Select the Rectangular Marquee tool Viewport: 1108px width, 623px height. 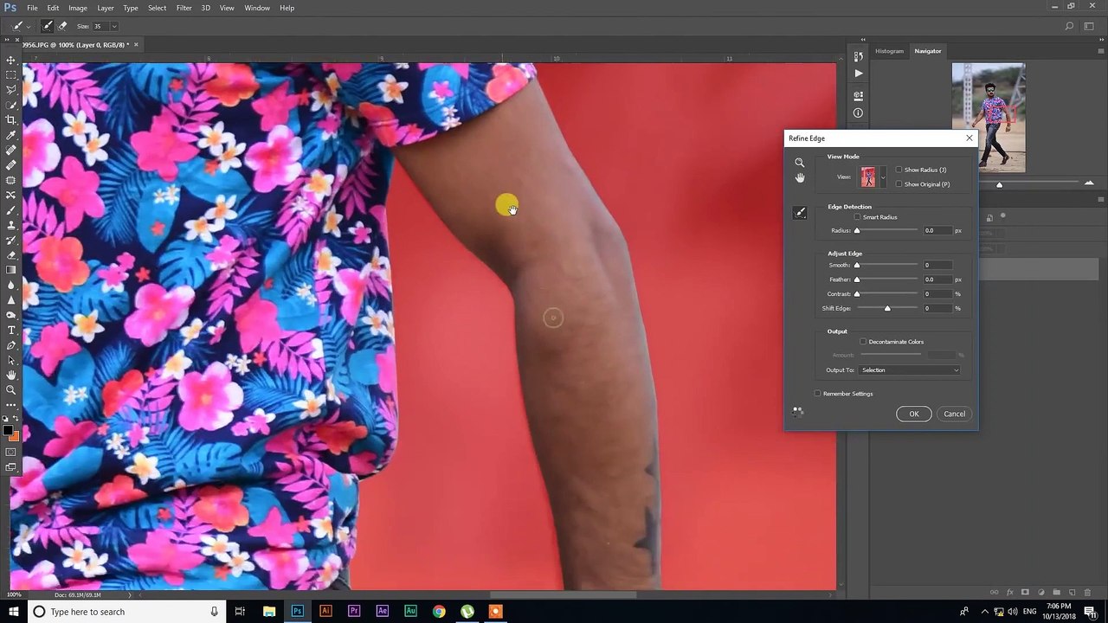pos(11,75)
